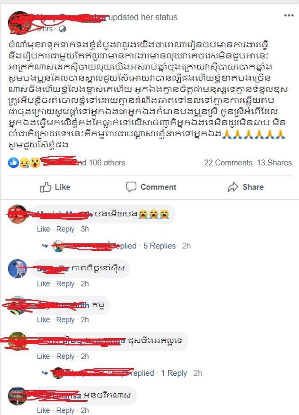Click Reply under the first comment posted 3h ago
Image resolution: width=299 pixels, height=415 pixels.
coord(65,229)
